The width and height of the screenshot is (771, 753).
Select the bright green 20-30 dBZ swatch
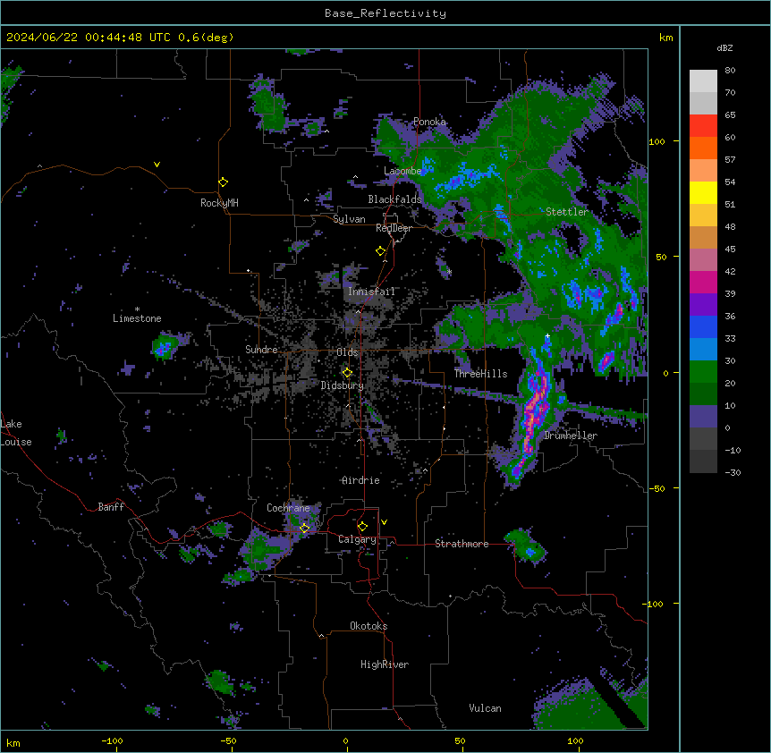coord(703,372)
